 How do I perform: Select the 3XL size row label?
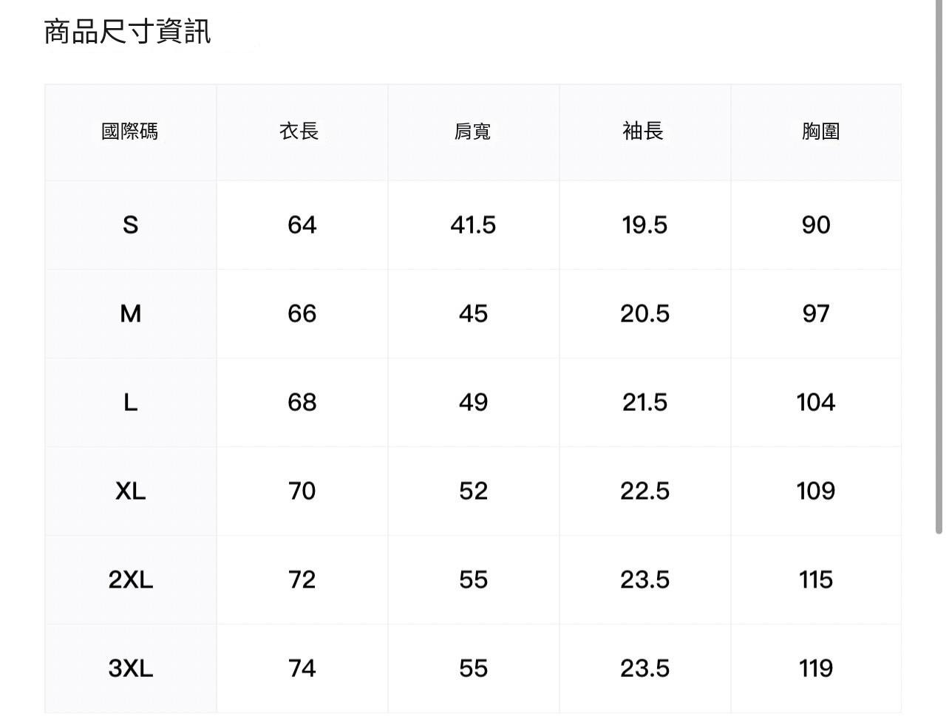tap(130, 668)
